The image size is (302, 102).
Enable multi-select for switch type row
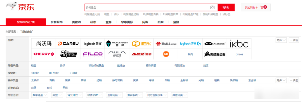pyautogui.click(x=294, y=80)
